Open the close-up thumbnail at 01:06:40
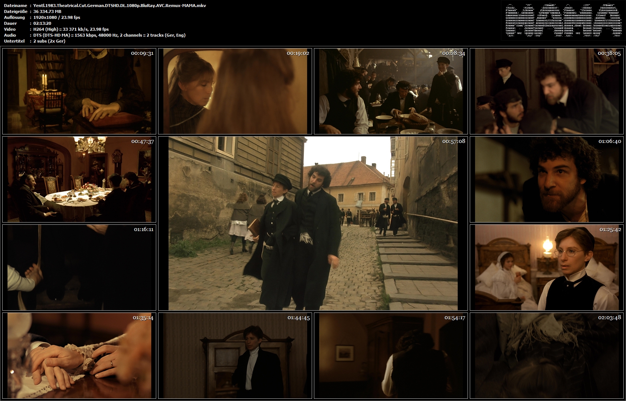626x401 pixels. [547, 179]
